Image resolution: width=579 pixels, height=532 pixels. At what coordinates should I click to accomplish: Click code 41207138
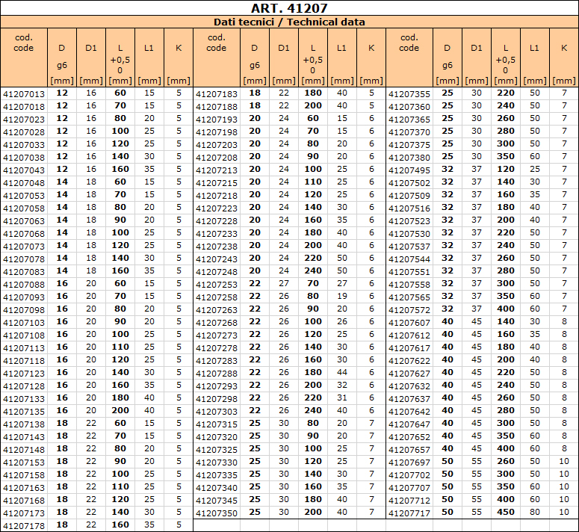click(x=24, y=424)
